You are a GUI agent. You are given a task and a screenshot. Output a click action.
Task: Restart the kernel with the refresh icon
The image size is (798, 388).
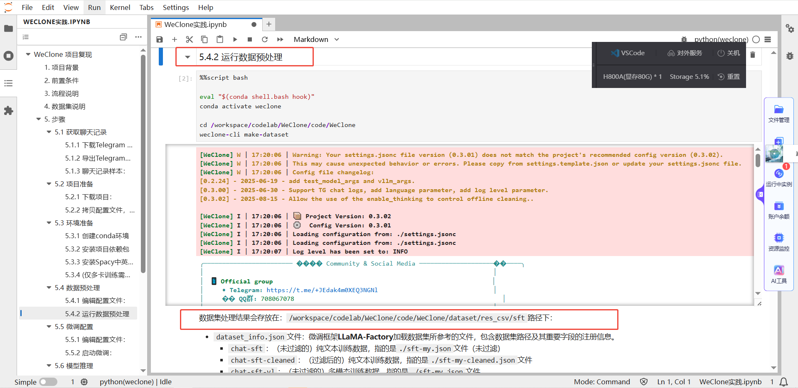tap(265, 39)
